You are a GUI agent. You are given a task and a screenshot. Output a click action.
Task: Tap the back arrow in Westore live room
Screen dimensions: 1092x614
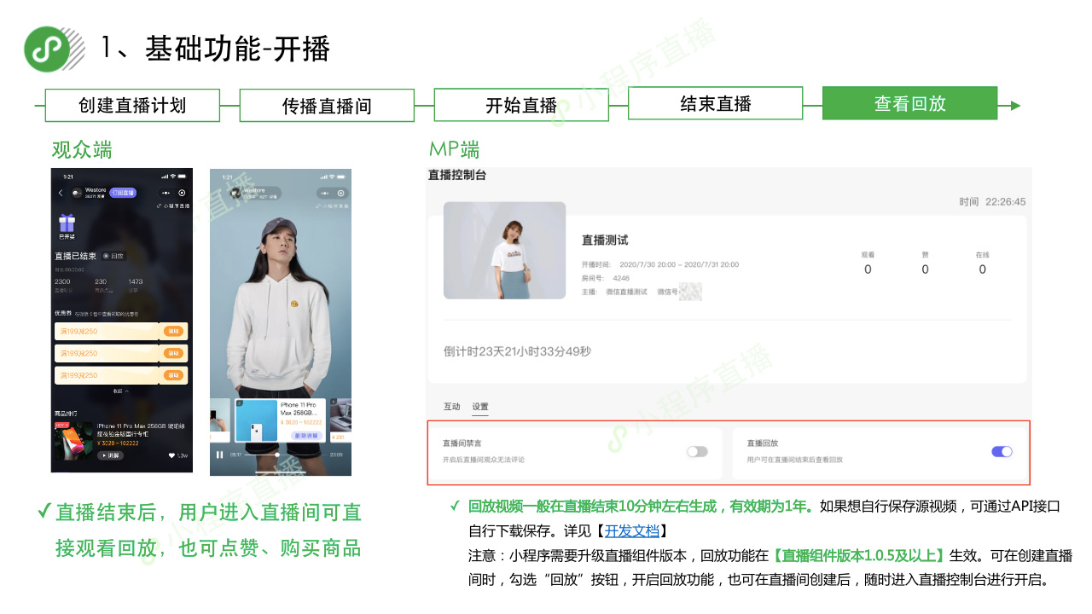61,194
